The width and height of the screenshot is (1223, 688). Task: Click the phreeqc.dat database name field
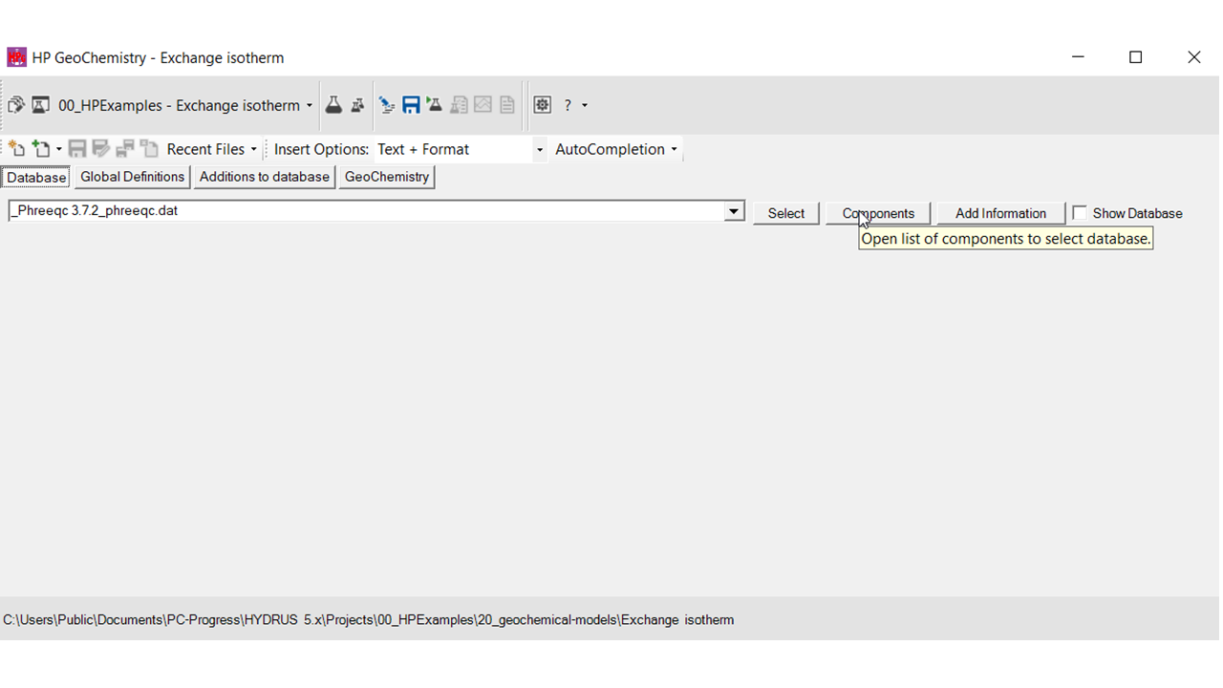click(363, 211)
